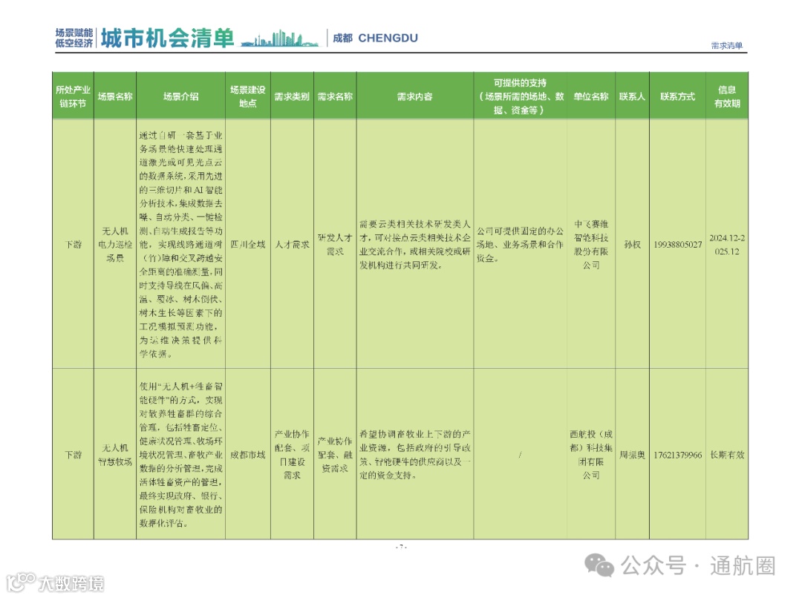Select the 需求类别 column header
Image resolution: width=802 pixels, height=598 pixels.
tap(292, 96)
